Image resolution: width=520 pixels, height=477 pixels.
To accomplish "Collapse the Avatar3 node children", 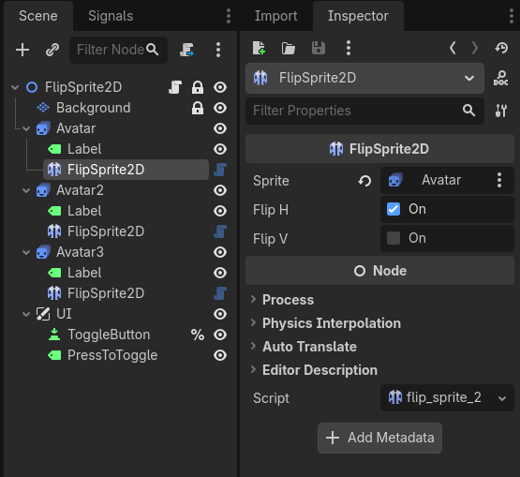I will [26, 252].
